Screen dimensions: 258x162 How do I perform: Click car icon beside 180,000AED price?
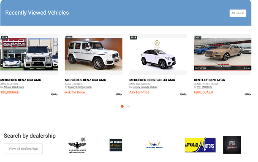(54, 94)
